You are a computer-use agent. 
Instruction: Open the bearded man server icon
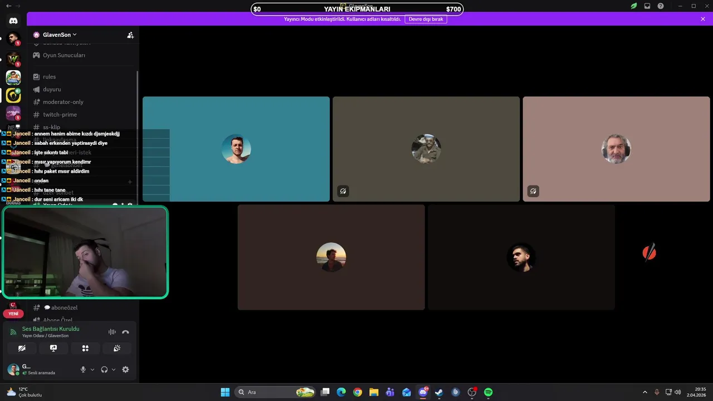coord(13,40)
